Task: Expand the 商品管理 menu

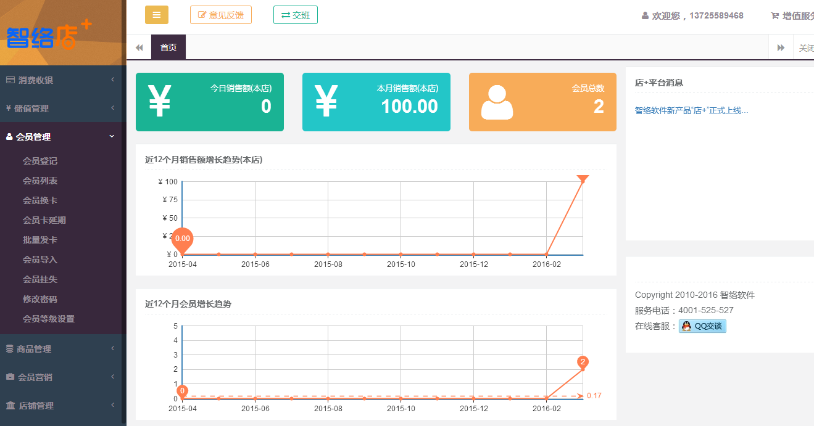Action: pos(62,348)
